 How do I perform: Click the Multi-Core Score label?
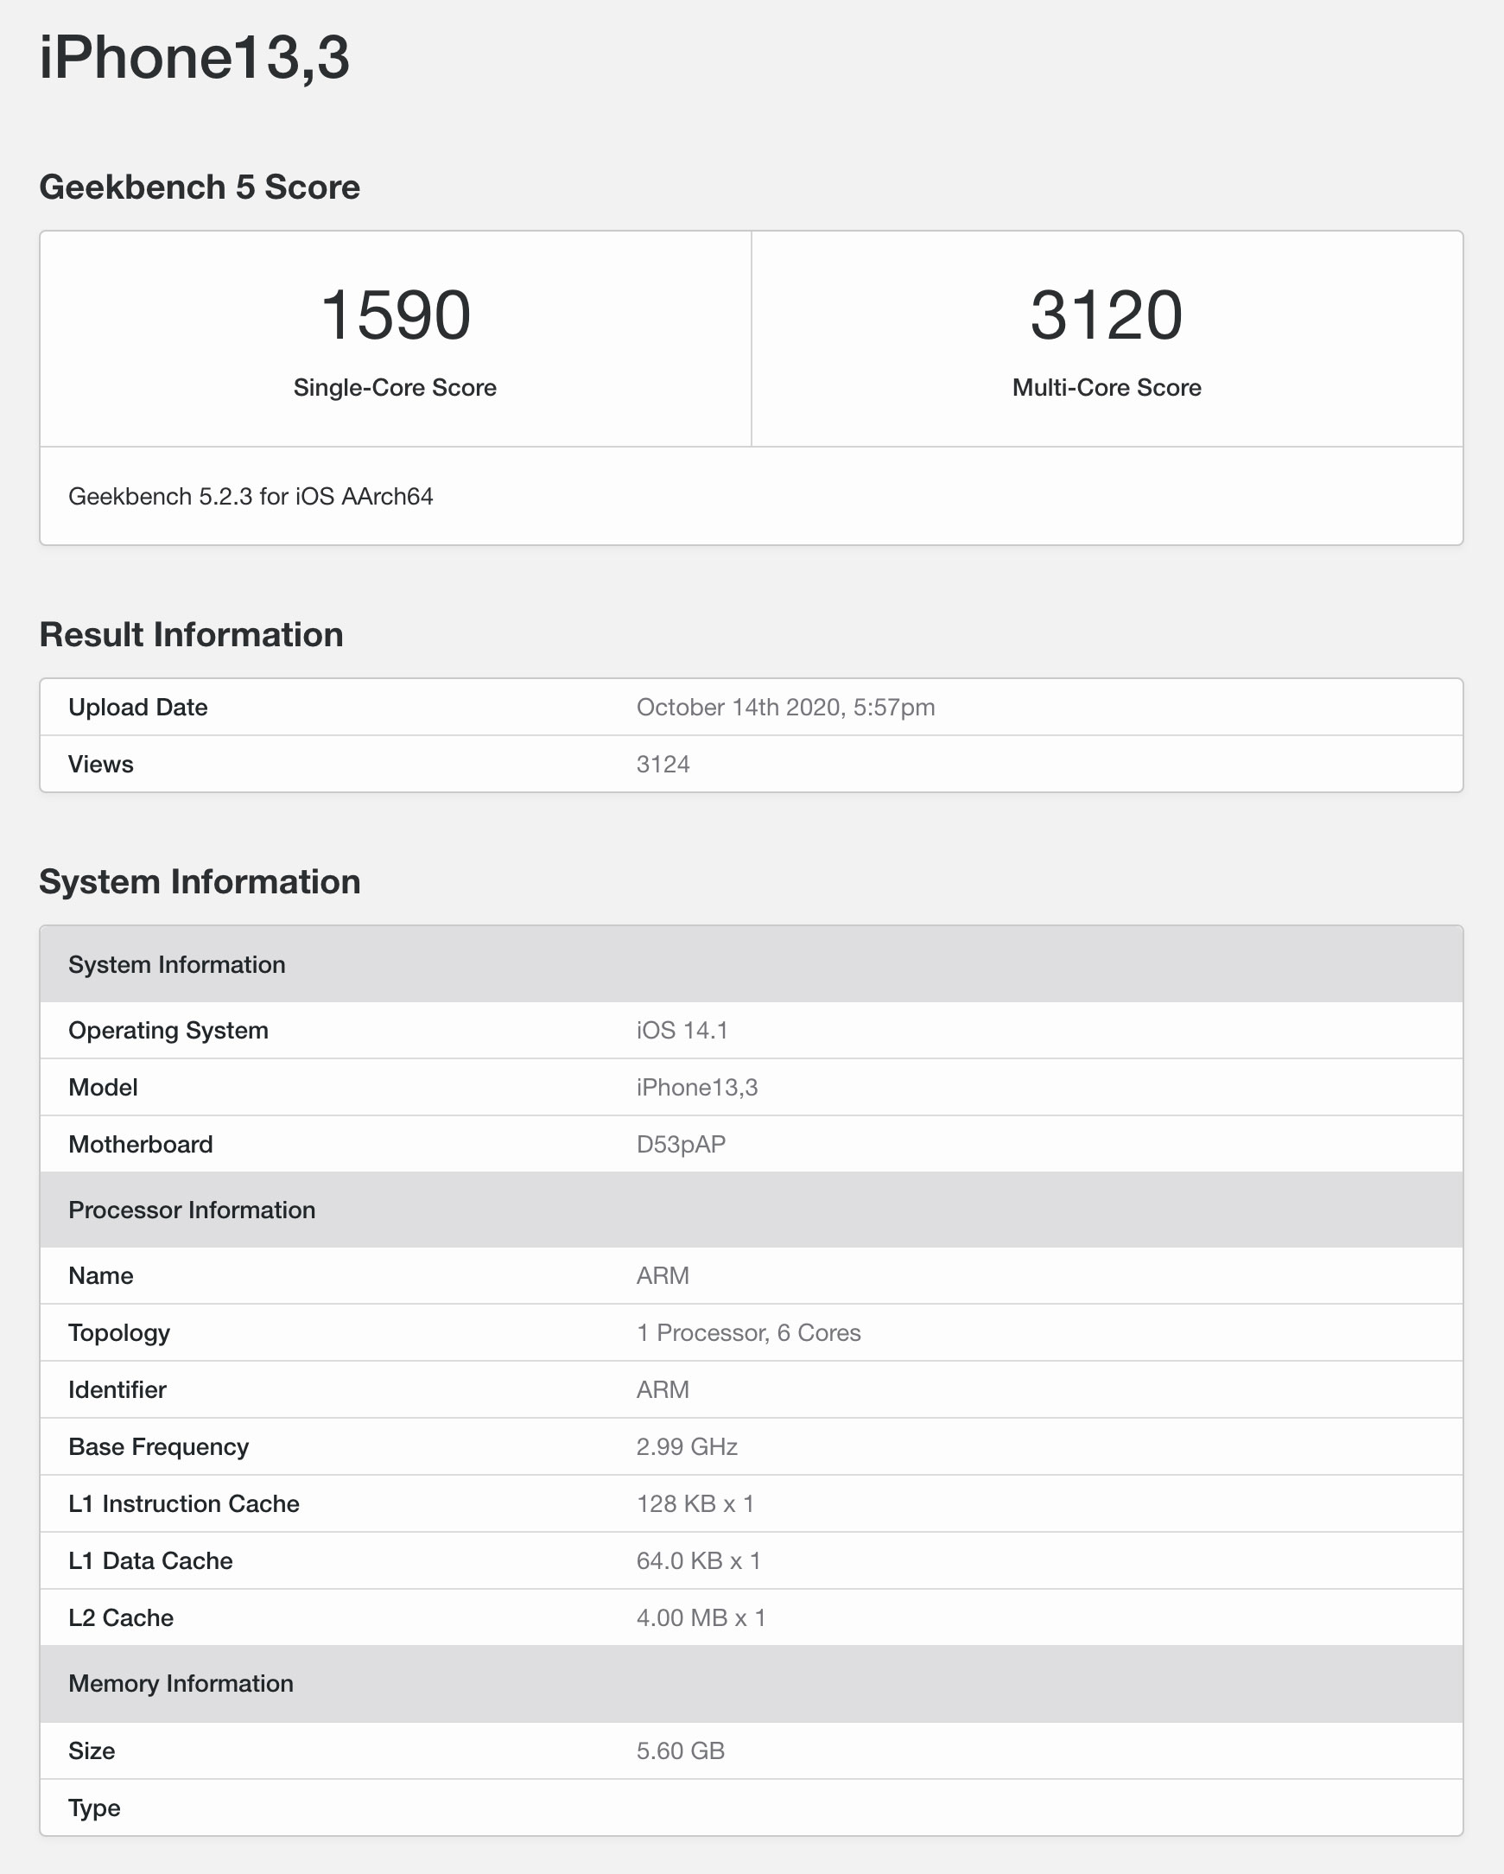click(x=1107, y=388)
